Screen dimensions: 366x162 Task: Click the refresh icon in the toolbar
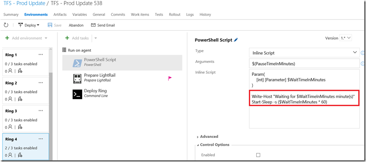tap(6, 25)
